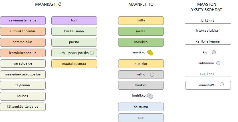Select the maatalousmaa yellow box
This screenshot has height=122, width=238.
click(74, 64)
